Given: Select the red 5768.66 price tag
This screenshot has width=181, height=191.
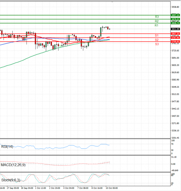Looking at the screenshot, I should click(x=175, y=42).
